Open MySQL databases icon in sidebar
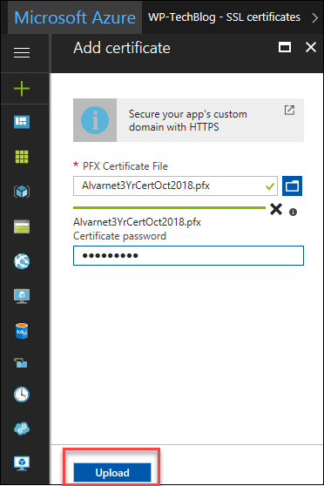The width and height of the screenshot is (324, 486). click(x=22, y=331)
